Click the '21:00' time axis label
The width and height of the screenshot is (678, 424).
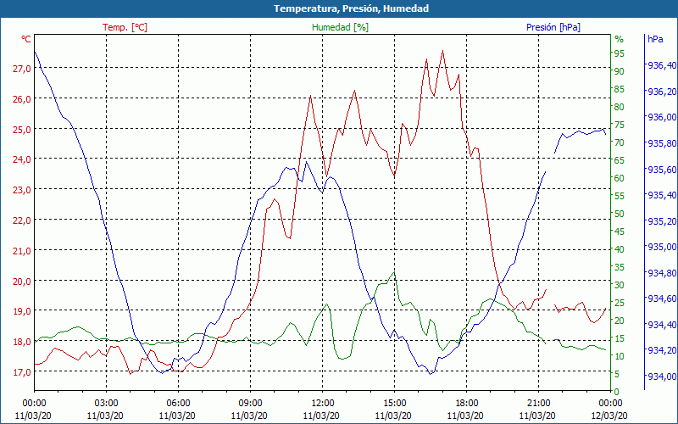539,404
